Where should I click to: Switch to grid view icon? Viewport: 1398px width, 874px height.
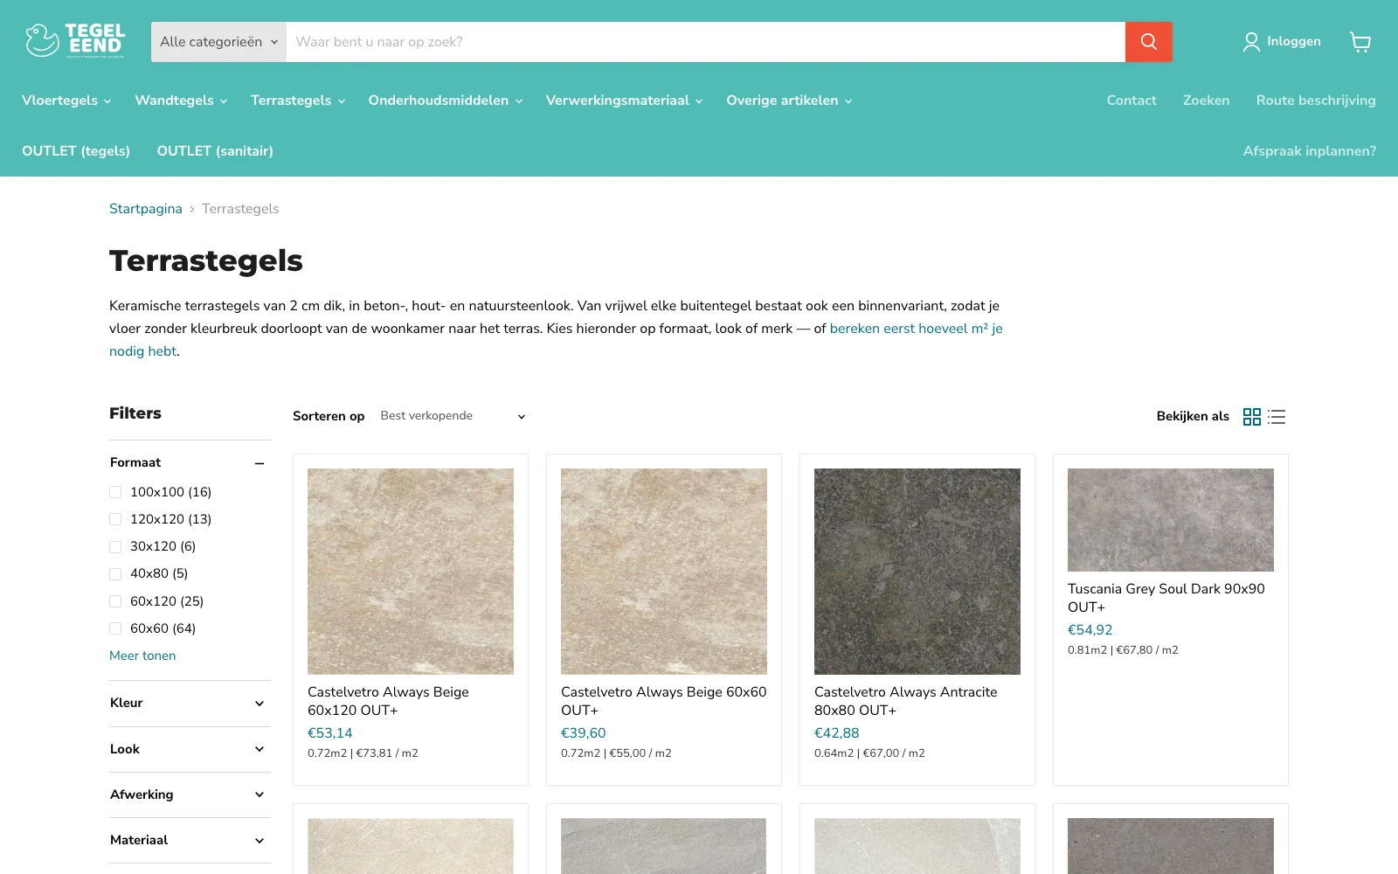[1252, 417]
